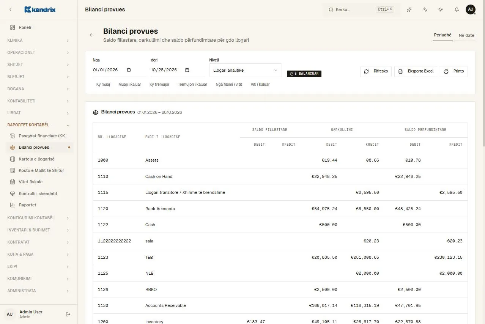Expand the KONTABILITETI section
The height and width of the screenshot is (324, 485).
point(39,101)
